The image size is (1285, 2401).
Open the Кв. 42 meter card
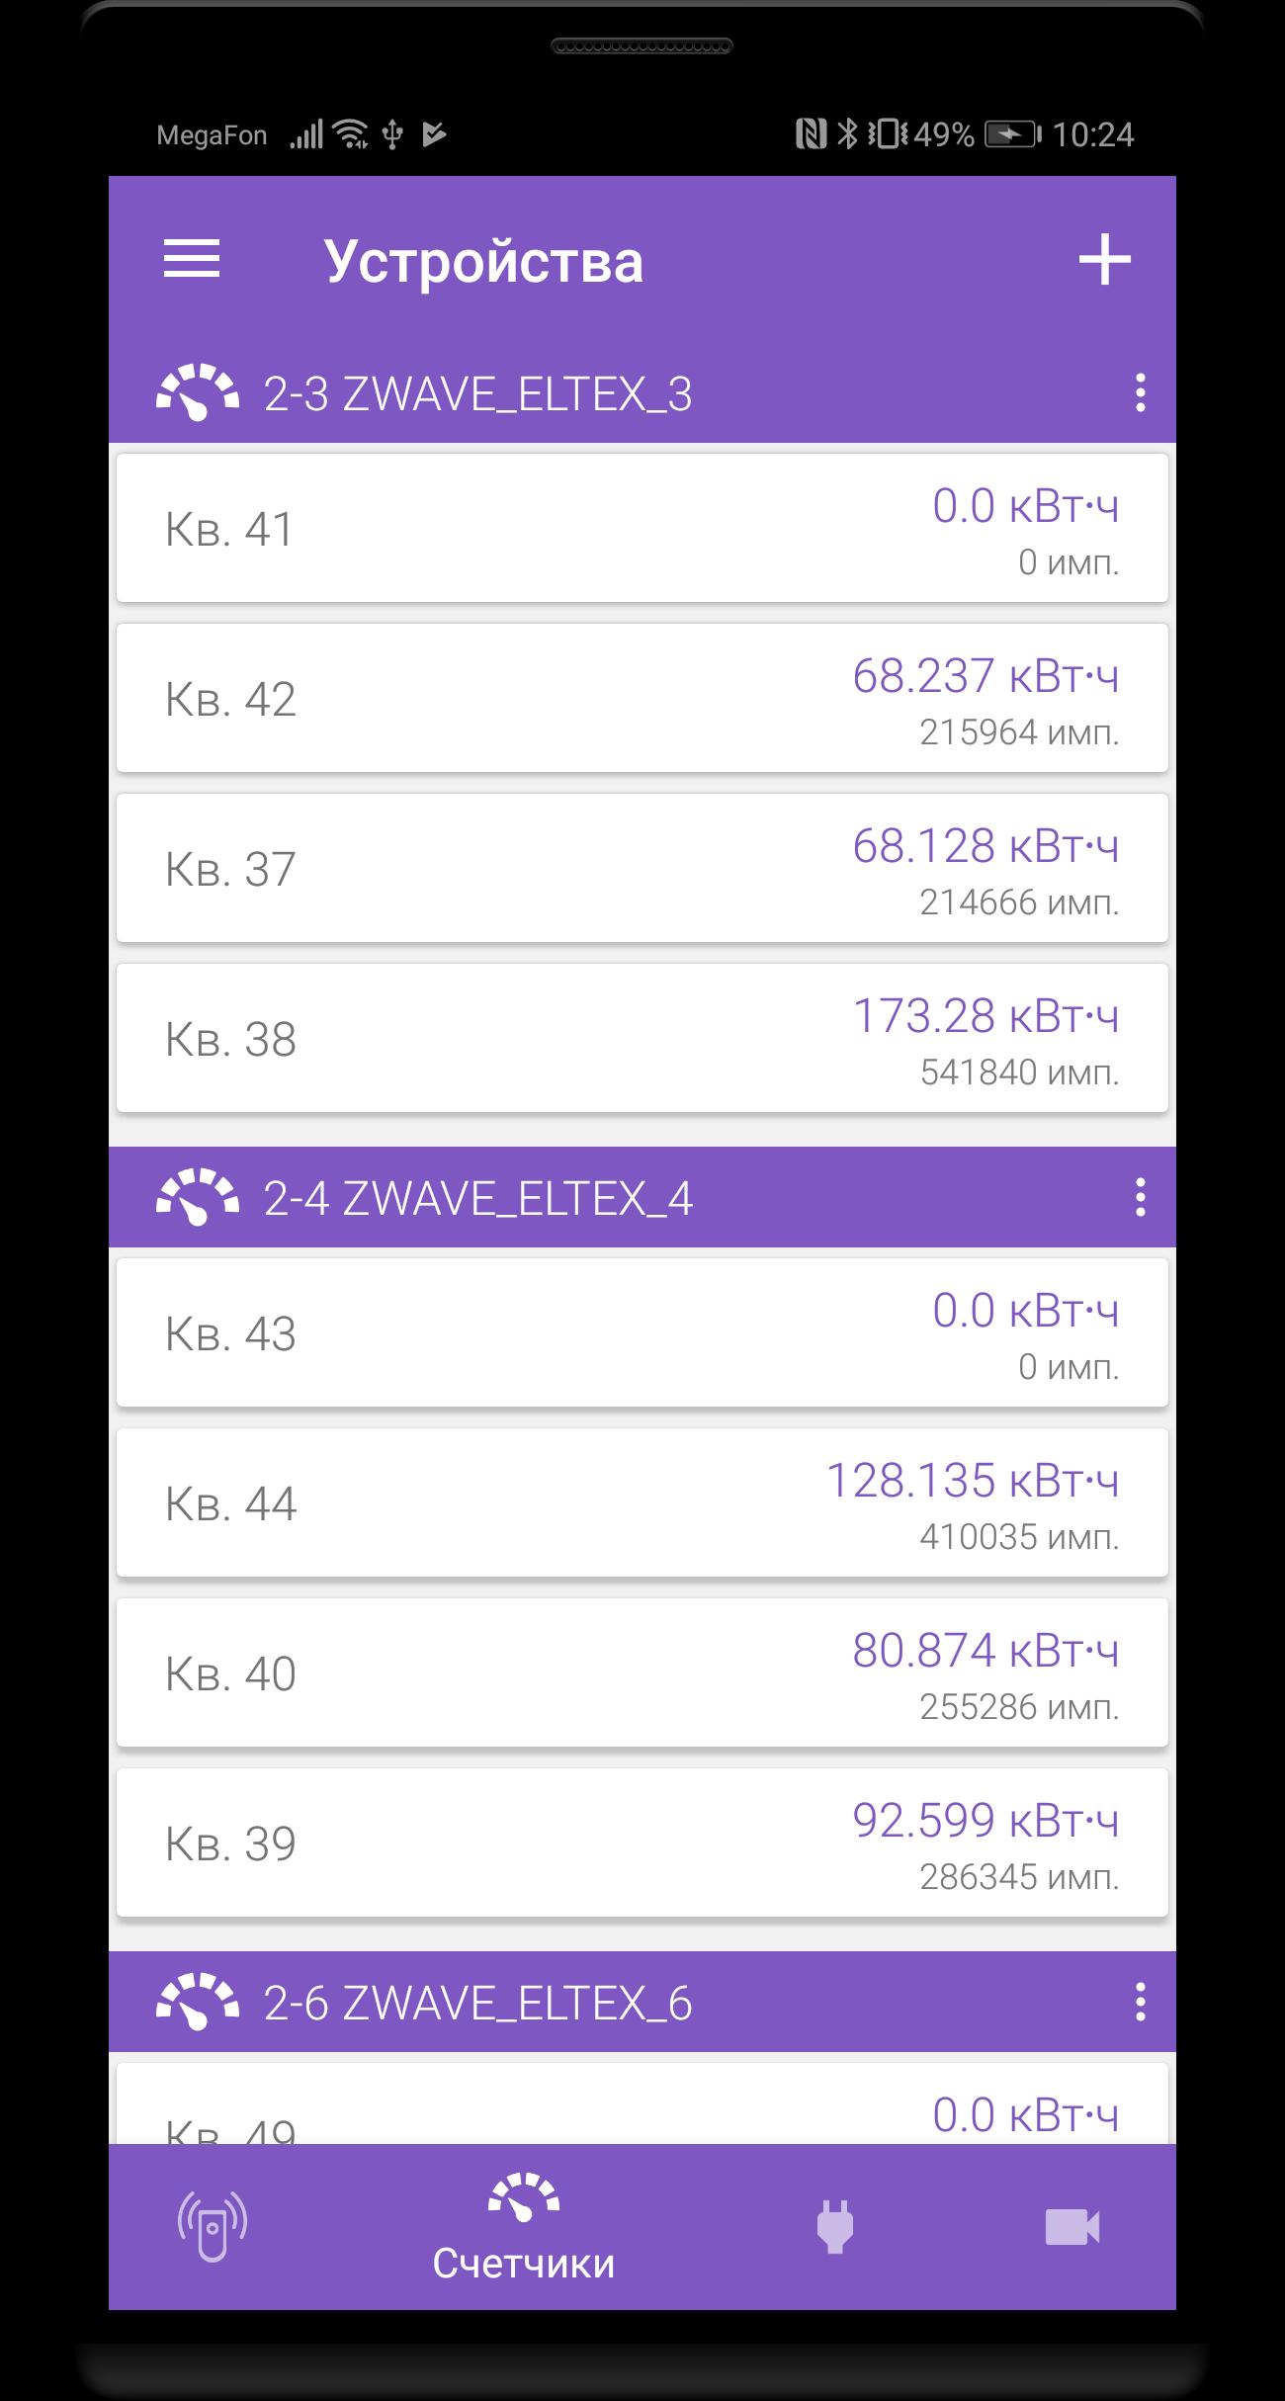pos(642,698)
